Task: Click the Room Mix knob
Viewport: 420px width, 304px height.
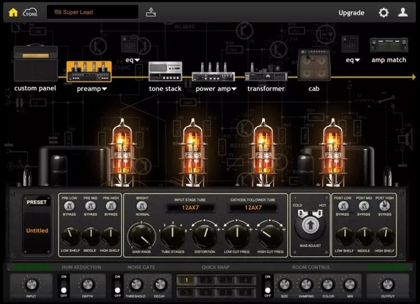Action: [x=349, y=284]
